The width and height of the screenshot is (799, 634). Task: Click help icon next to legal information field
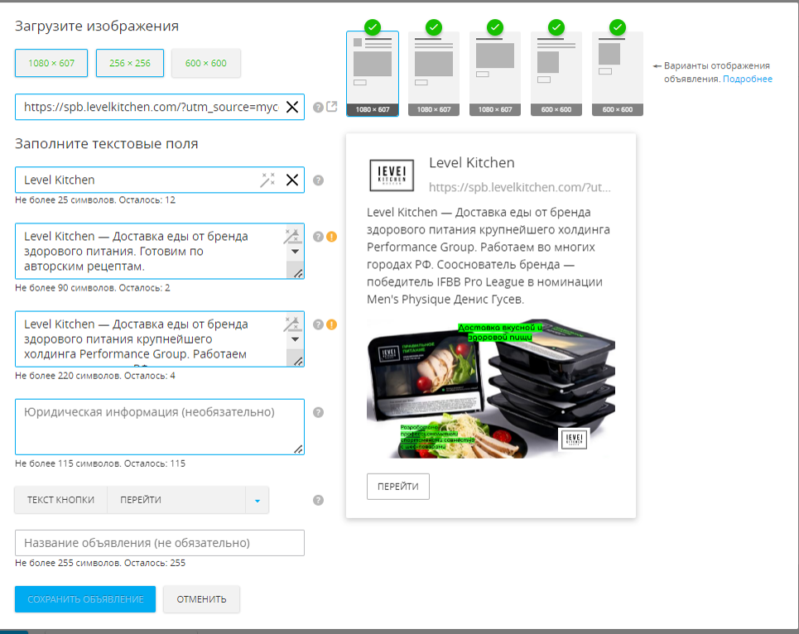pyautogui.click(x=318, y=412)
